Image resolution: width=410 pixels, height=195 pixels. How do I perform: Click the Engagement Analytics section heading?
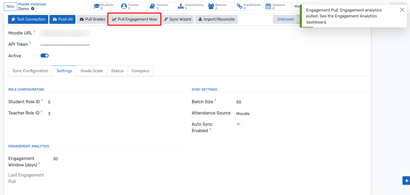tap(29, 146)
